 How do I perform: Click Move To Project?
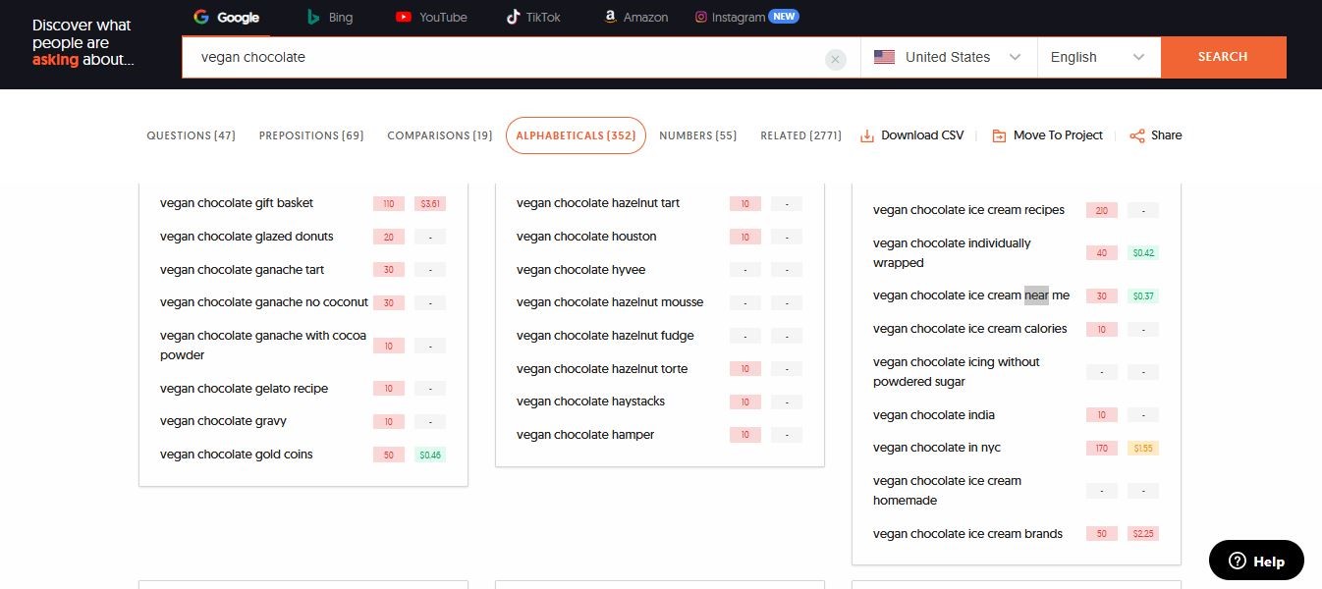1047,135
